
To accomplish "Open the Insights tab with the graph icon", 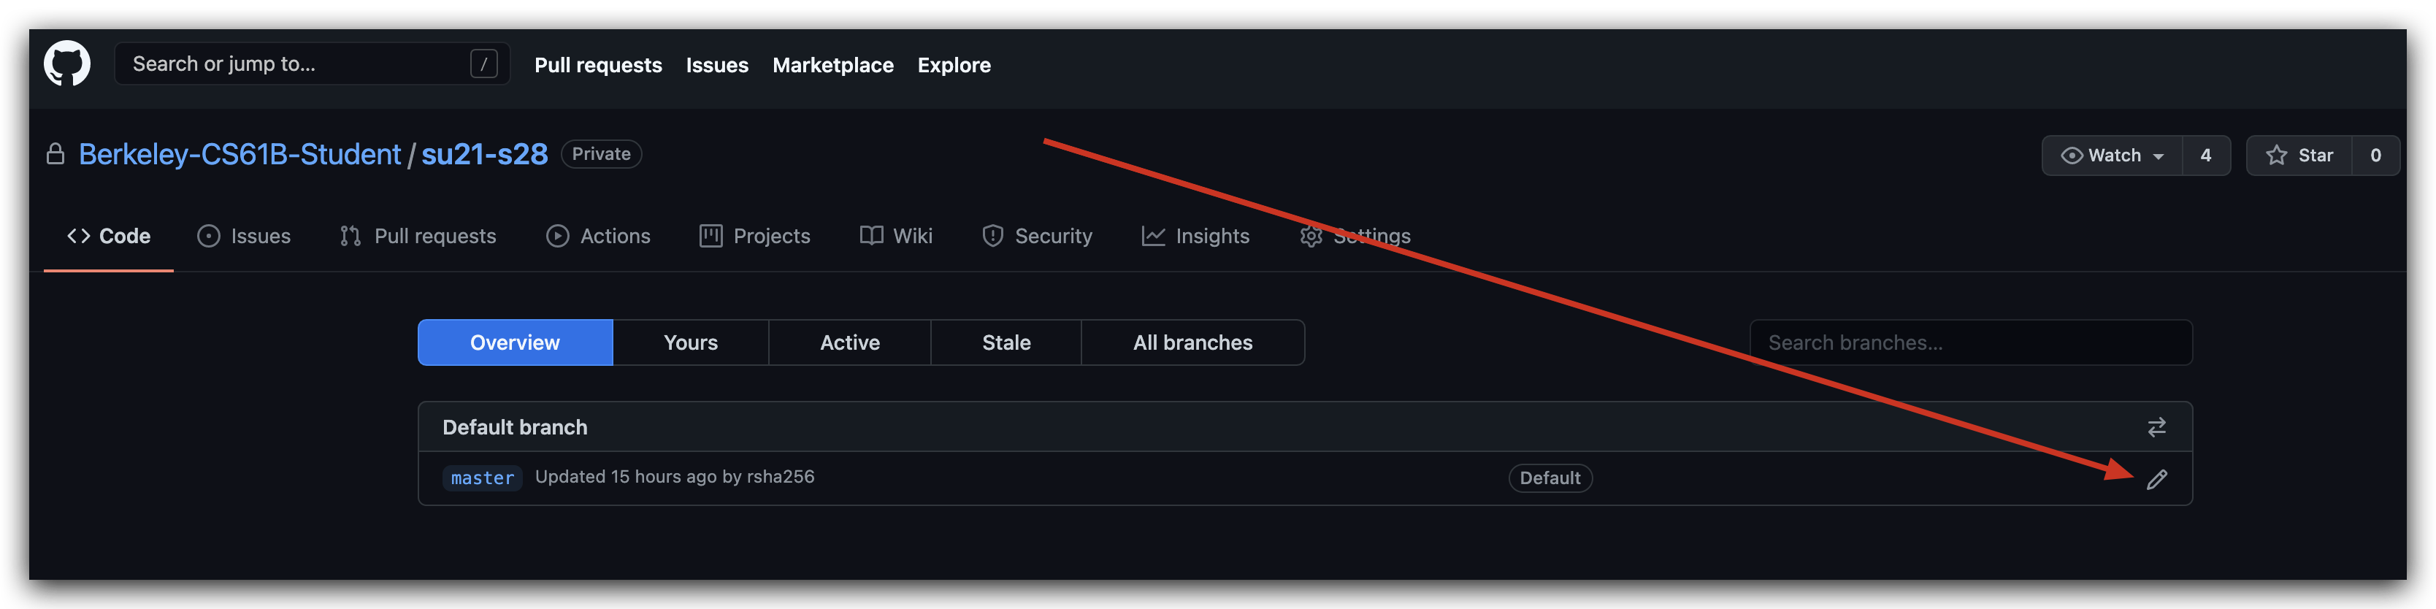I will (1195, 237).
